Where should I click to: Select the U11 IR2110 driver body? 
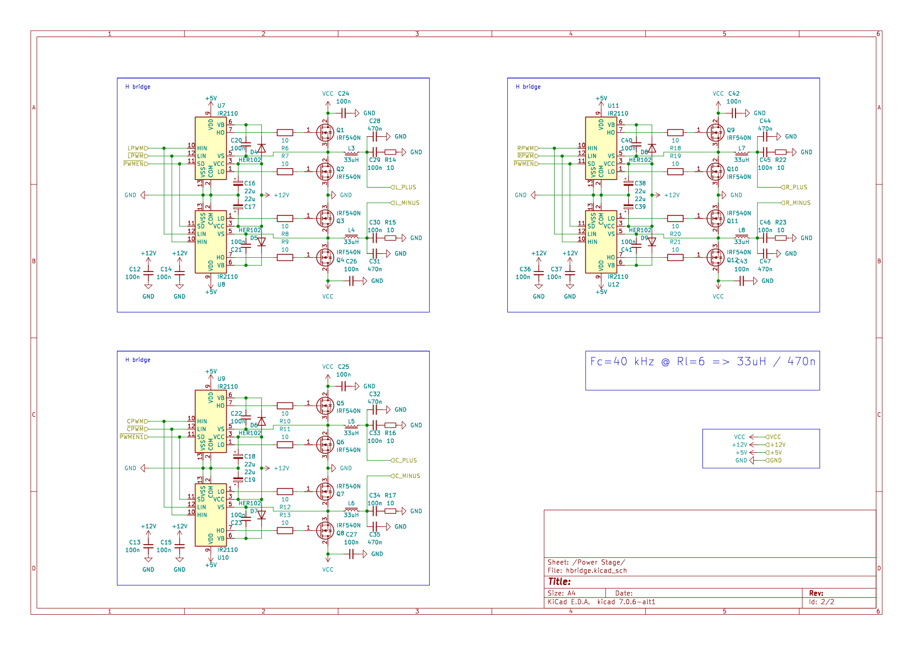(x=601, y=148)
